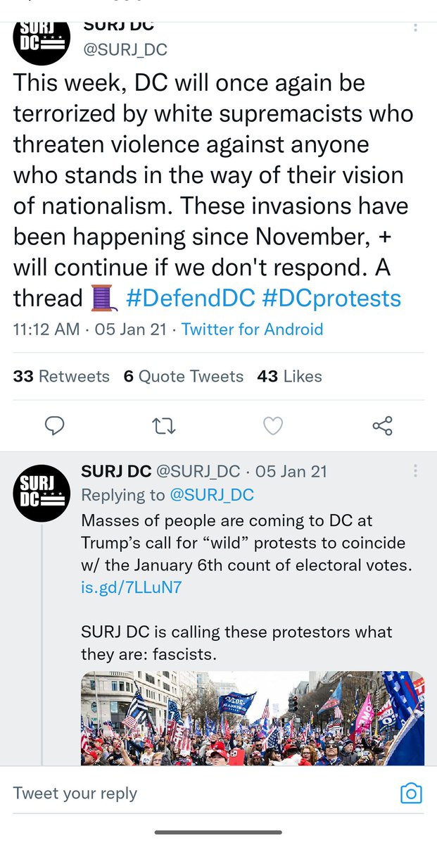Open the is.gd/7LLuN7 link
This screenshot has height=845, width=437.
(x=132, y=587)
